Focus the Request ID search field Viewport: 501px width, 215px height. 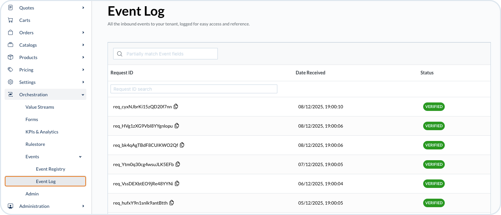pos(194,89)
